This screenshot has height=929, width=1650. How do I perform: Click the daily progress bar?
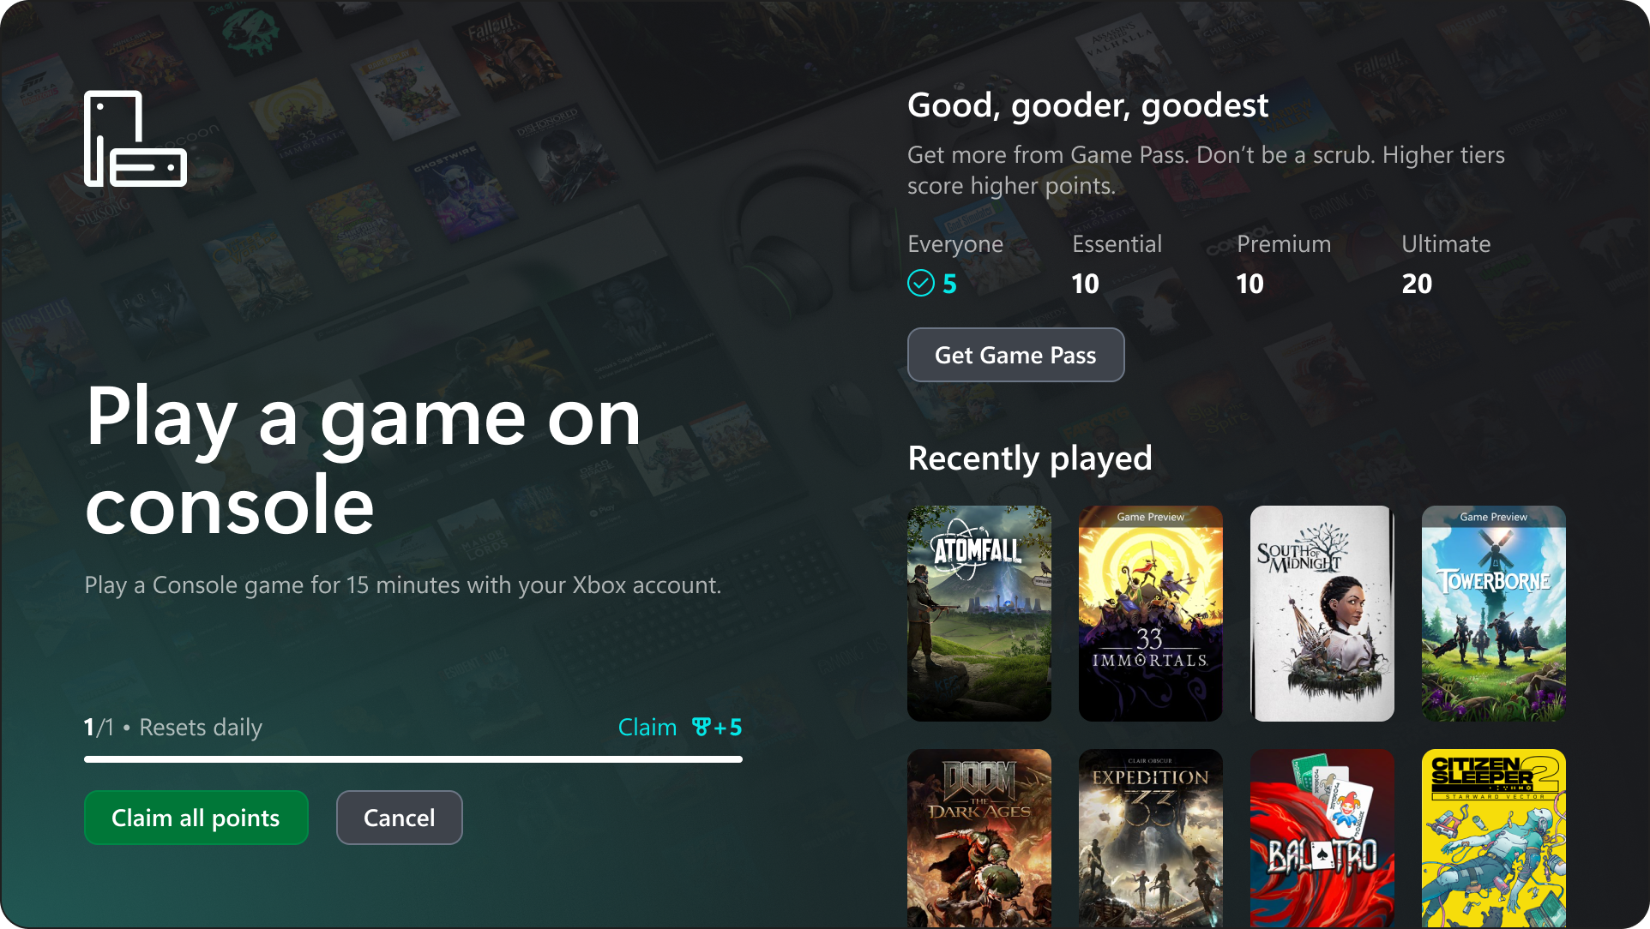(412, 759)
